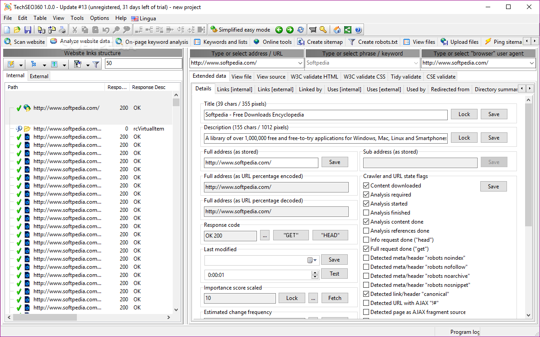
Task: Click the shopping cart purchase icon
Action: (313, 30)
